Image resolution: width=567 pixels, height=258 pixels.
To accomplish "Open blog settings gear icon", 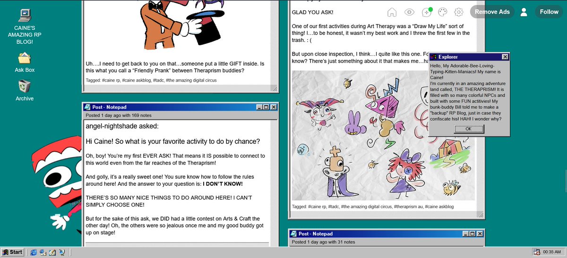I will pos(458,12).
